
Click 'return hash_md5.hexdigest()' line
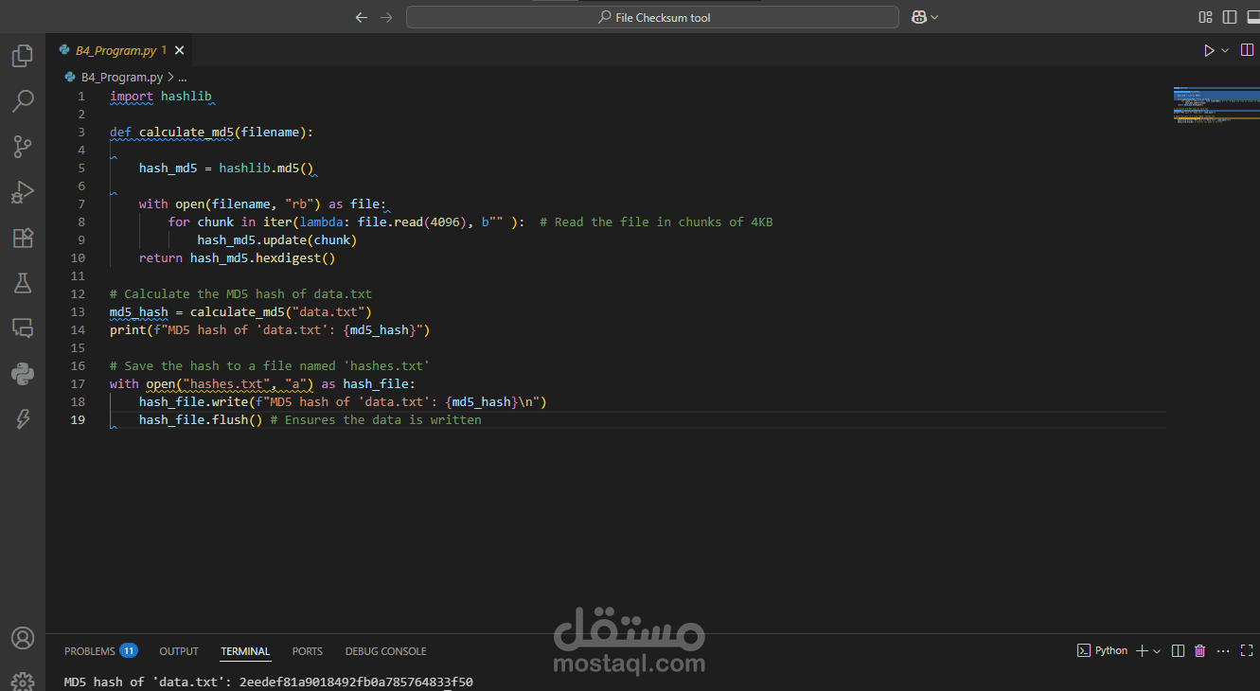(238, 257)
